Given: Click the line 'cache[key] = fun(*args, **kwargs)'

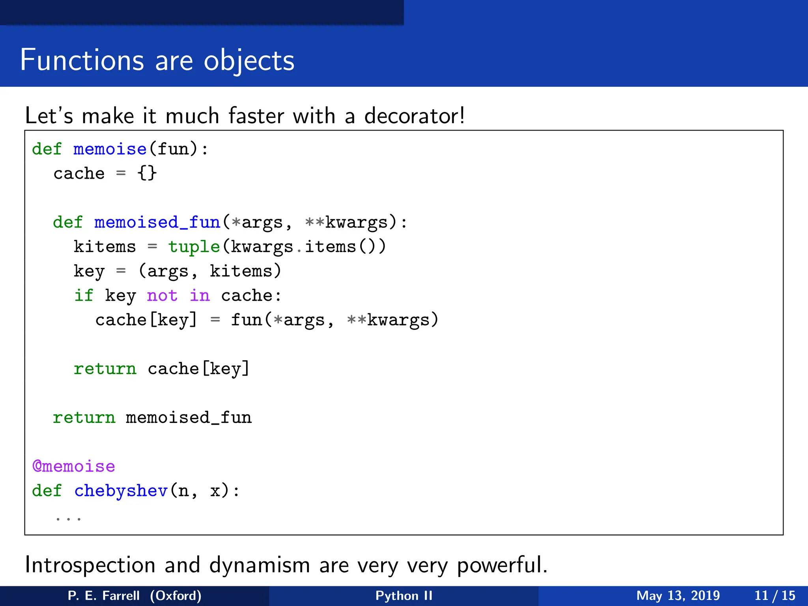Looking at the screenshot, I should [267, 320].
